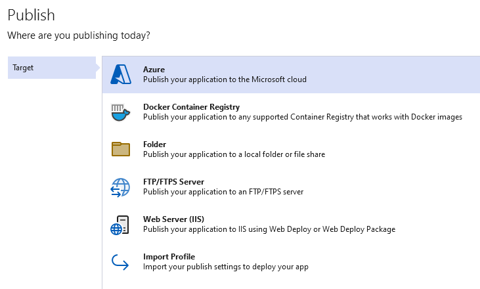
Task: Click 'Import your publish settings' description
Action: (226, 267)
